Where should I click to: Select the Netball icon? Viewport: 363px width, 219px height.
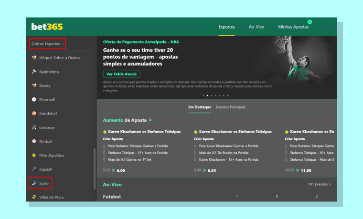pyautogui.click(x=34, y=141)
